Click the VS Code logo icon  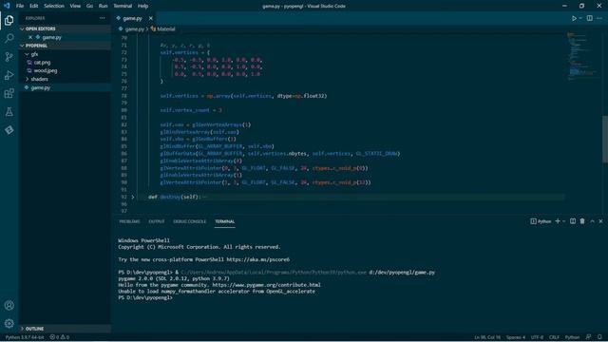[x=7, y=6]
